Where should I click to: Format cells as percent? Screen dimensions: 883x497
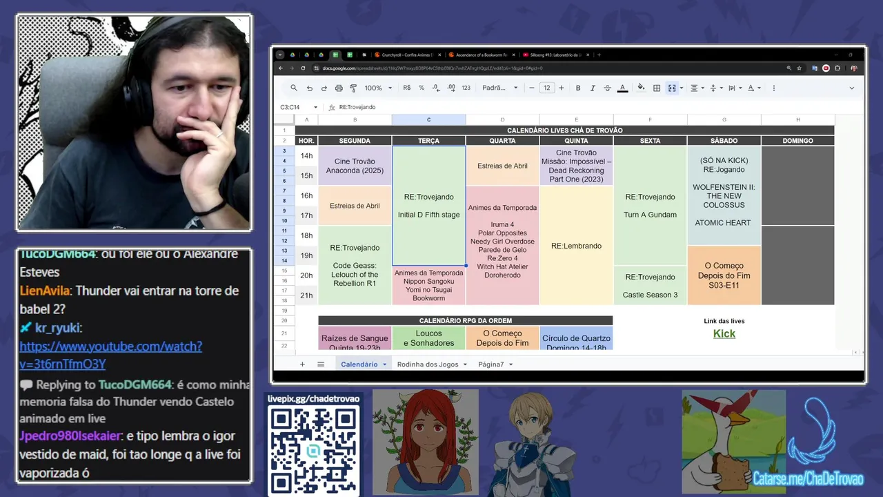point(421,88)
